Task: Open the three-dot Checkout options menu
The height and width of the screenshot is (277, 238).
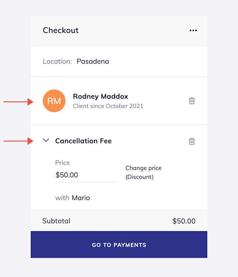Action: tap(193, 30)
